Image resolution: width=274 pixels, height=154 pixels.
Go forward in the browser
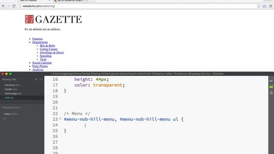pyautogui.click(x=9, y=6)
